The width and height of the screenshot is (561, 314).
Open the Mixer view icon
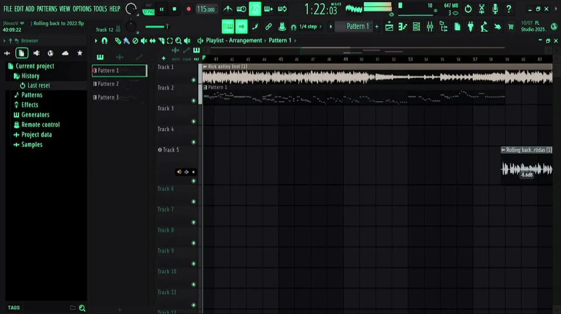coord(430,27)
